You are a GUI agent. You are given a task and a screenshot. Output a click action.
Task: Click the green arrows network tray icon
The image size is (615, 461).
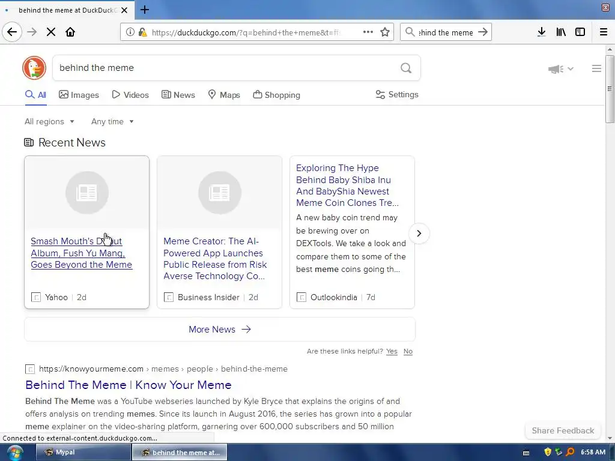(x=559, y=452)
